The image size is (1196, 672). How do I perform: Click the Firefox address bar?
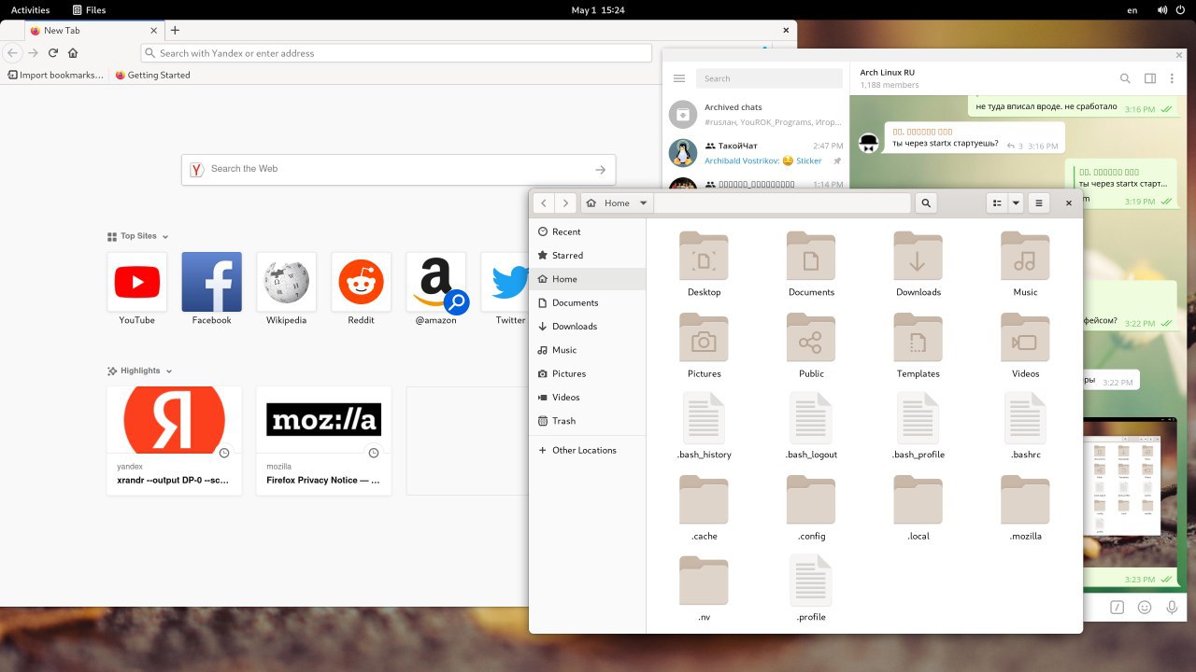396,53
